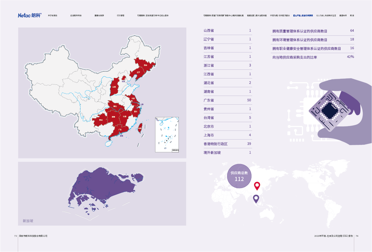Click the microchip illustration held by hand
This screenshot has width=372, height=252.
tap(330, 110)
